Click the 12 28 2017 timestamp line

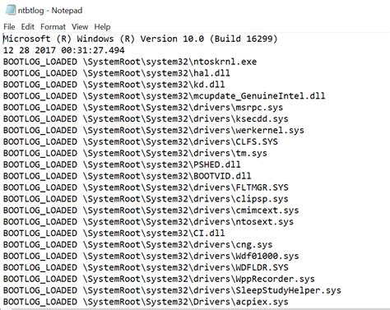click(x=64, y=50)
